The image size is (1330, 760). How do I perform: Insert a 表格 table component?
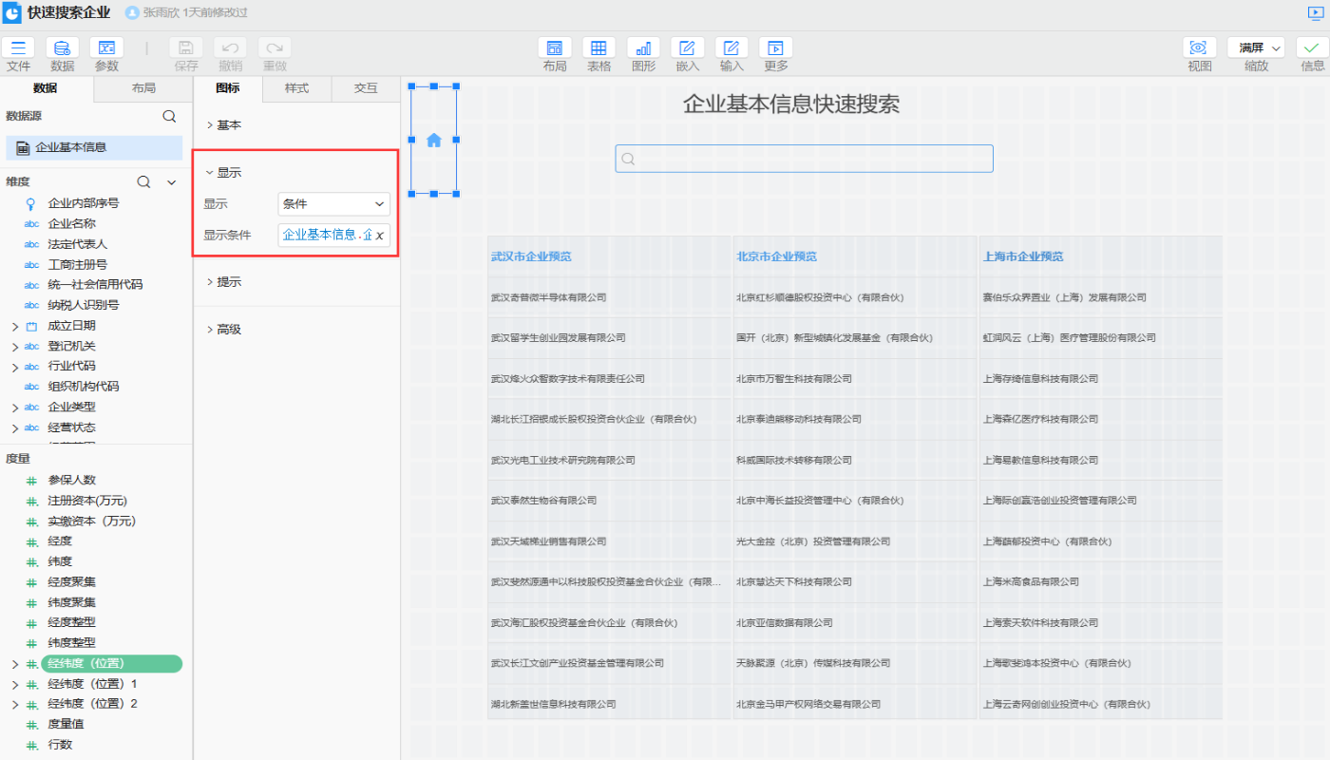pos(598,47)
